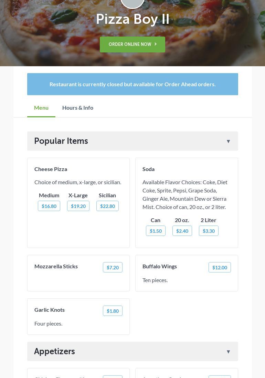Collapse the Popular Items section arrow
The image size is (265, 378).
tap(228, 141)
